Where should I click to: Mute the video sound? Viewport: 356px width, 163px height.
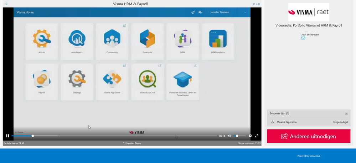pyautogui.click(x=229, y=136)
